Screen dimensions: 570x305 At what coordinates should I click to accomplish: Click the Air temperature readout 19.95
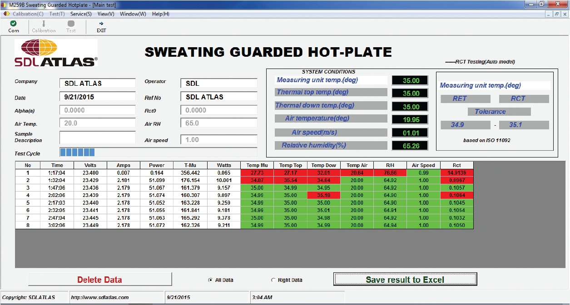pos(410,120)
